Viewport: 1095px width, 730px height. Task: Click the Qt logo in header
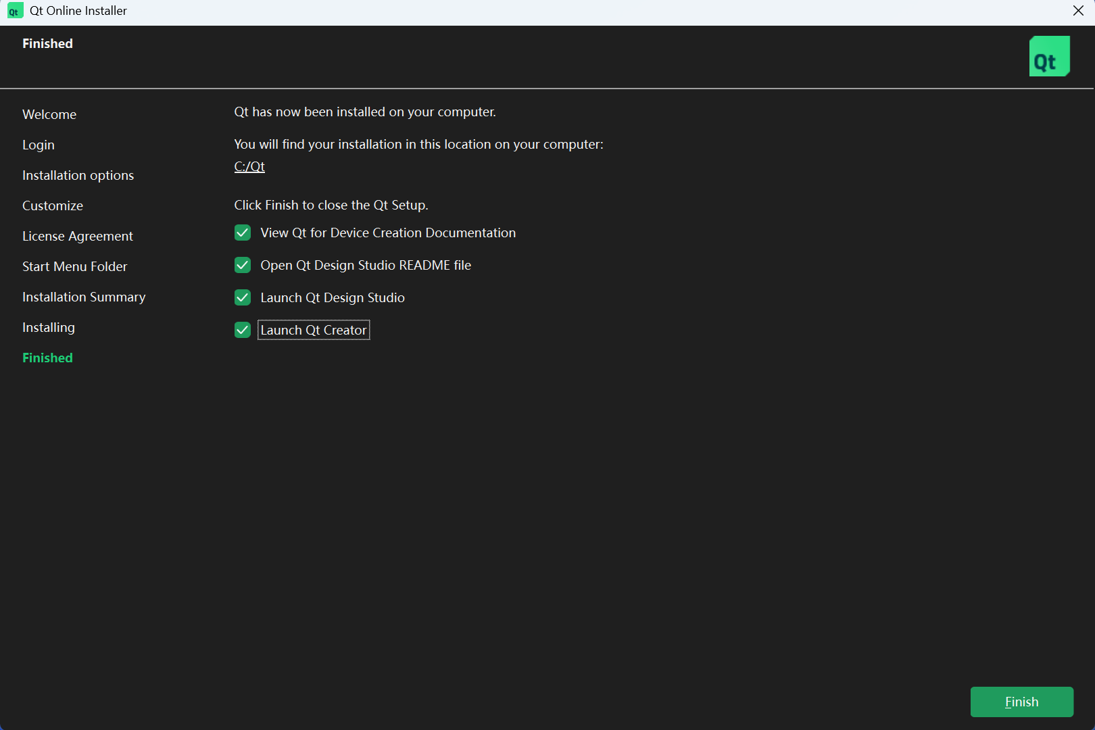(x=1049, y=56)
